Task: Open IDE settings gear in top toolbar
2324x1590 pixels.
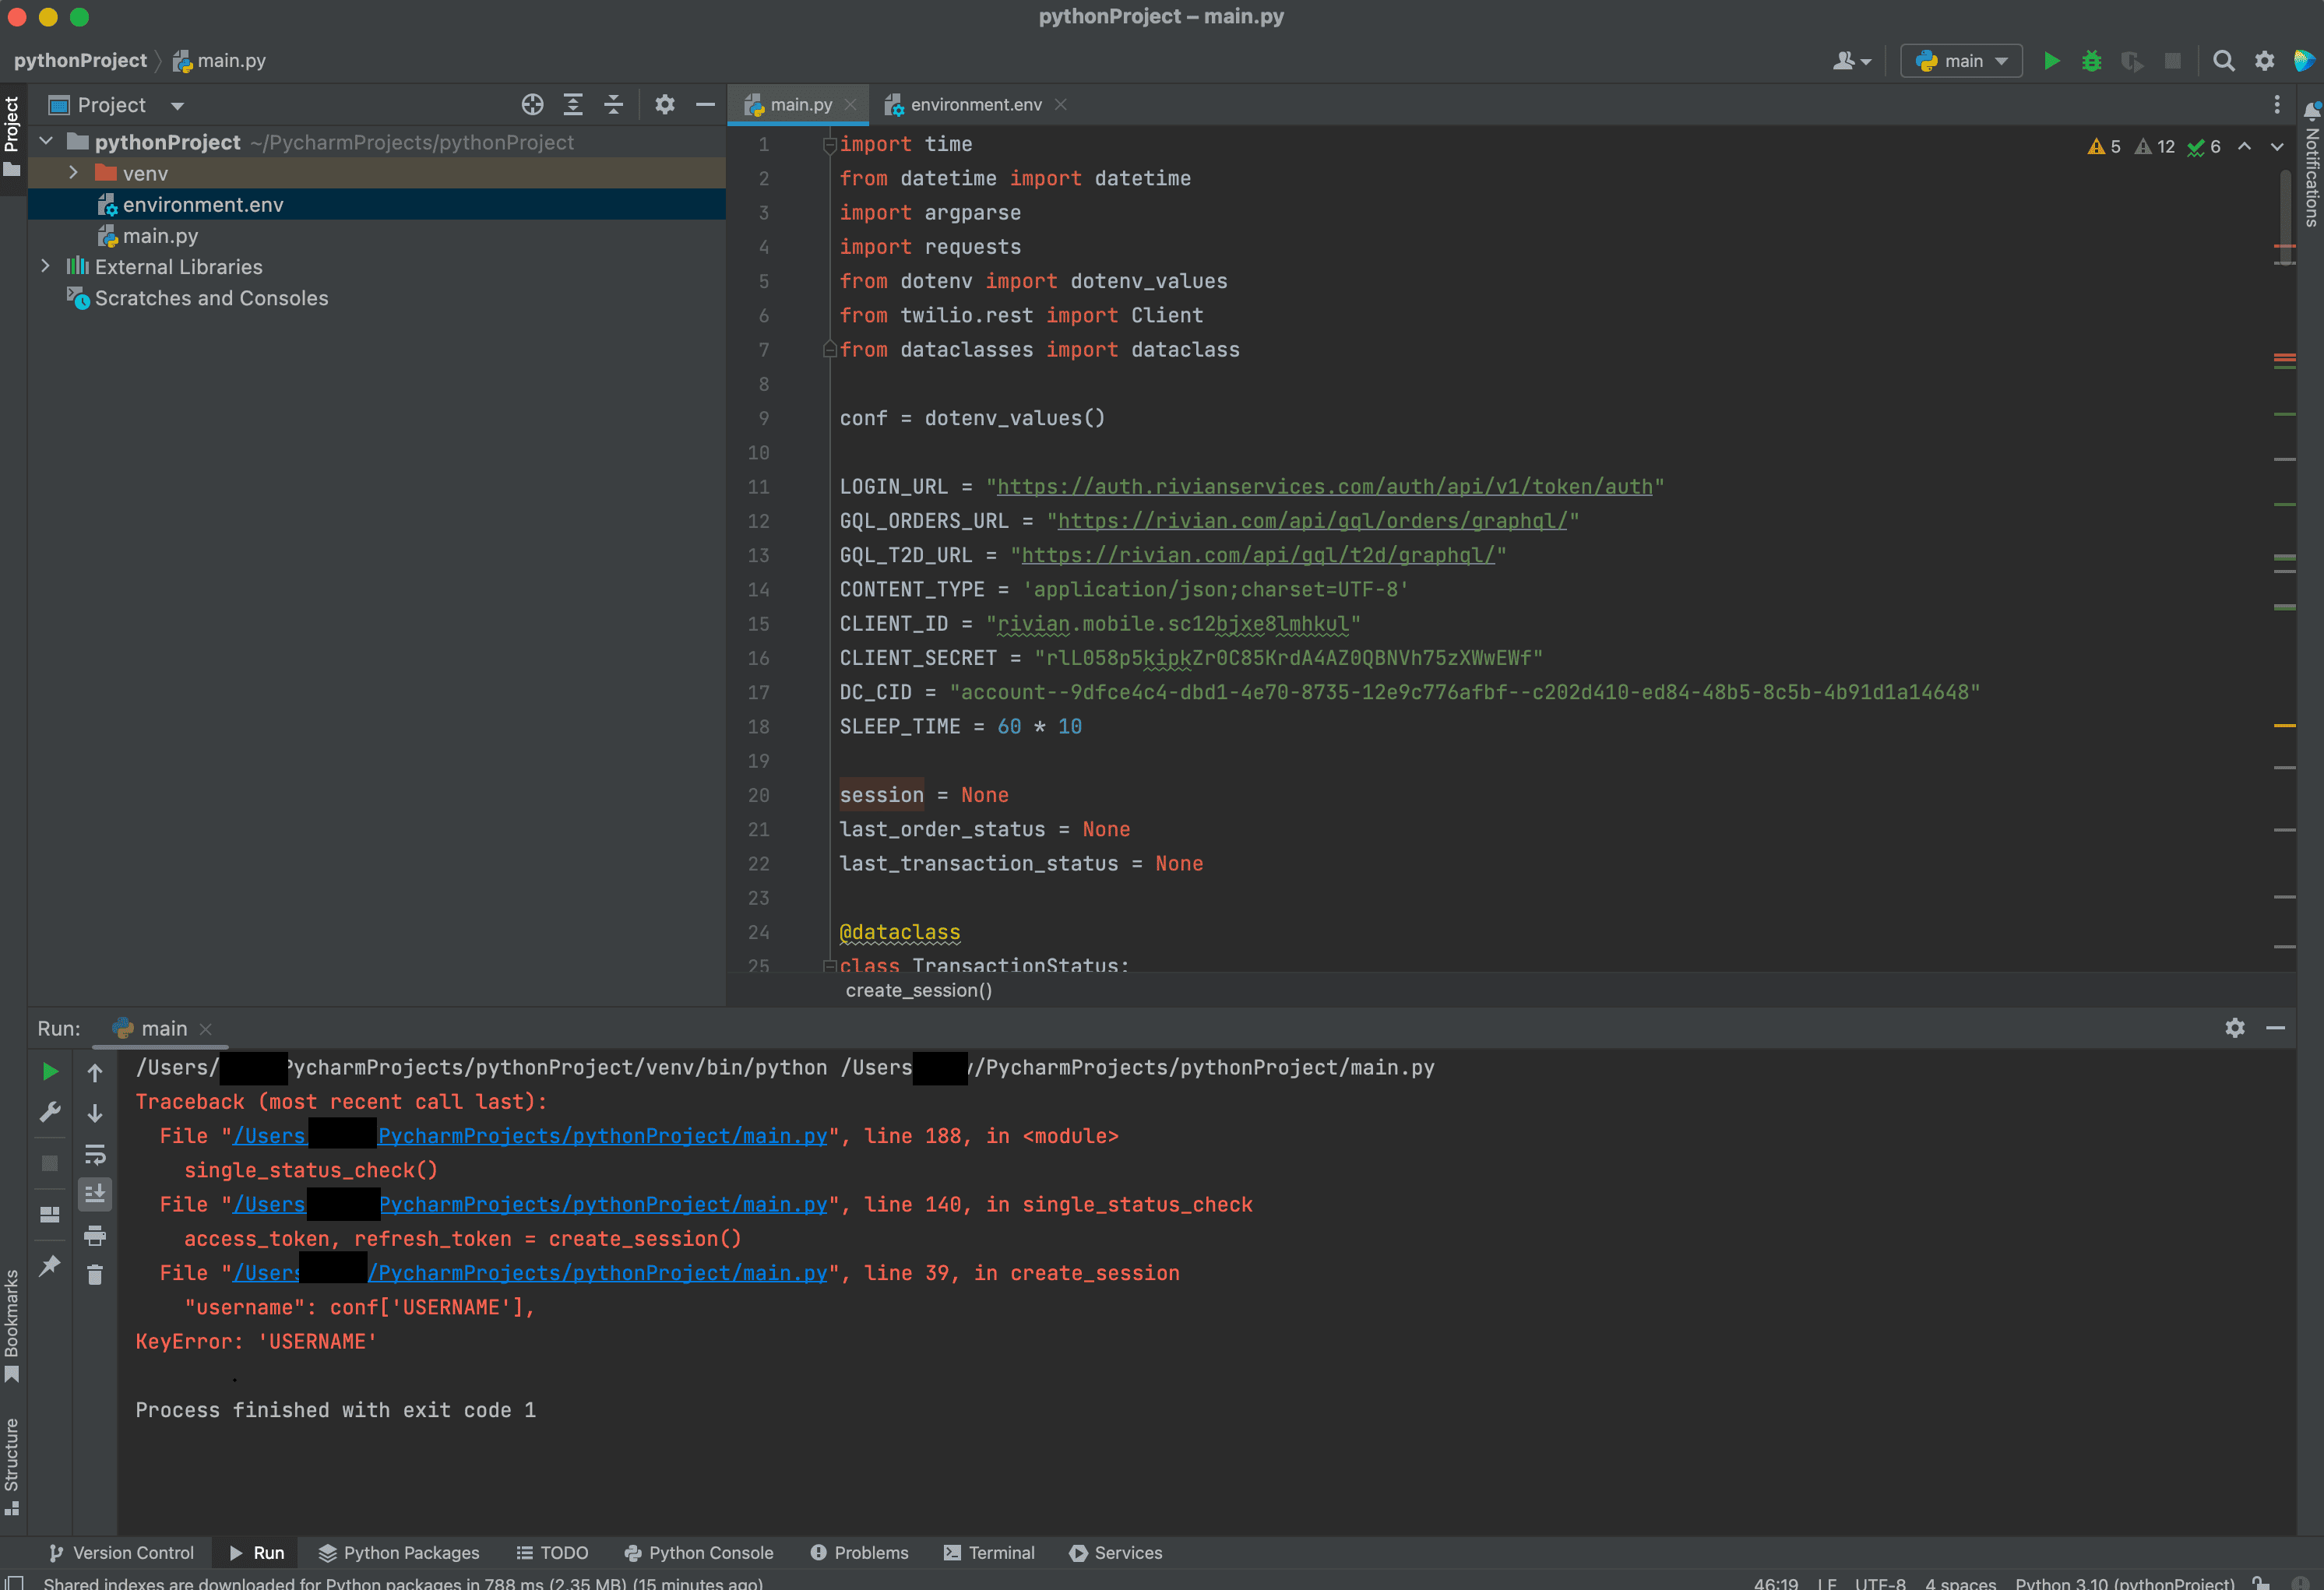Action: click(2264, 61)
